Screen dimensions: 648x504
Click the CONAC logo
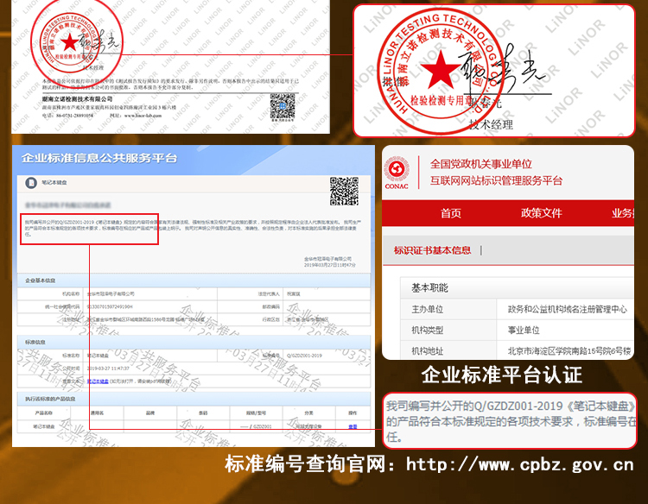coord(397,173)
